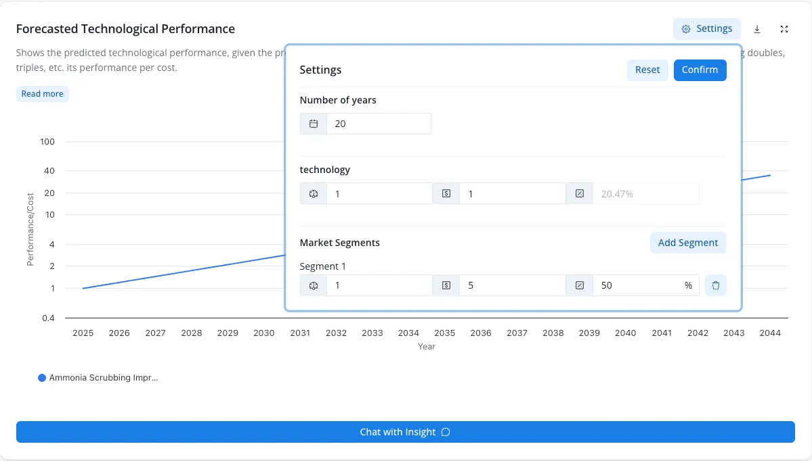Click Segment 1 percent icon
The width and height of the screenshot is (812, 461).
(x=580, y=285)
